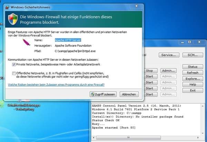Click the XAMPP Help button
The width and height of the screenshot is (207, 142).
pyautogui.click(x=193, y=84)
